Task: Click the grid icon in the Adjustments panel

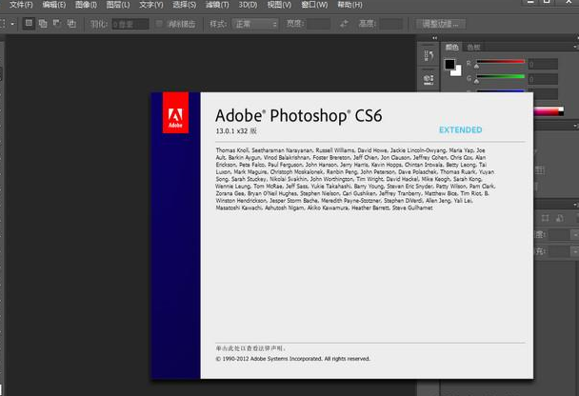Action: point(540,170)
